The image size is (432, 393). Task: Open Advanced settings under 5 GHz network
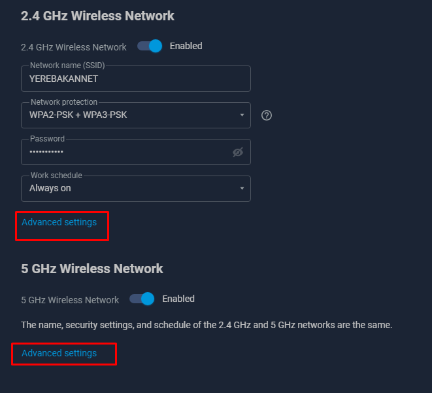pyautogui.click(x=59, y=353)
